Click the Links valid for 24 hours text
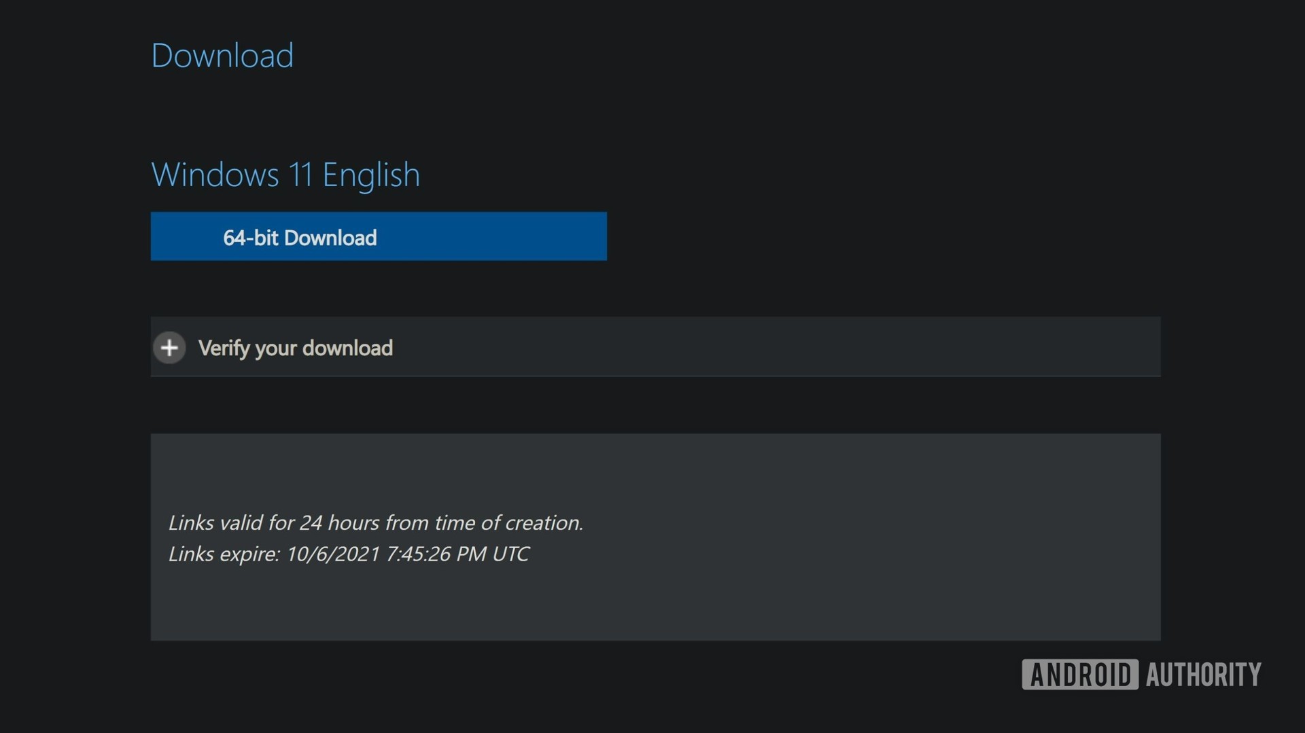 pos(375,522)
